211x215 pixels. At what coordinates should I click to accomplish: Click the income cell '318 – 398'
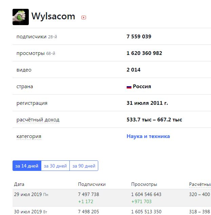pos(199,212)
